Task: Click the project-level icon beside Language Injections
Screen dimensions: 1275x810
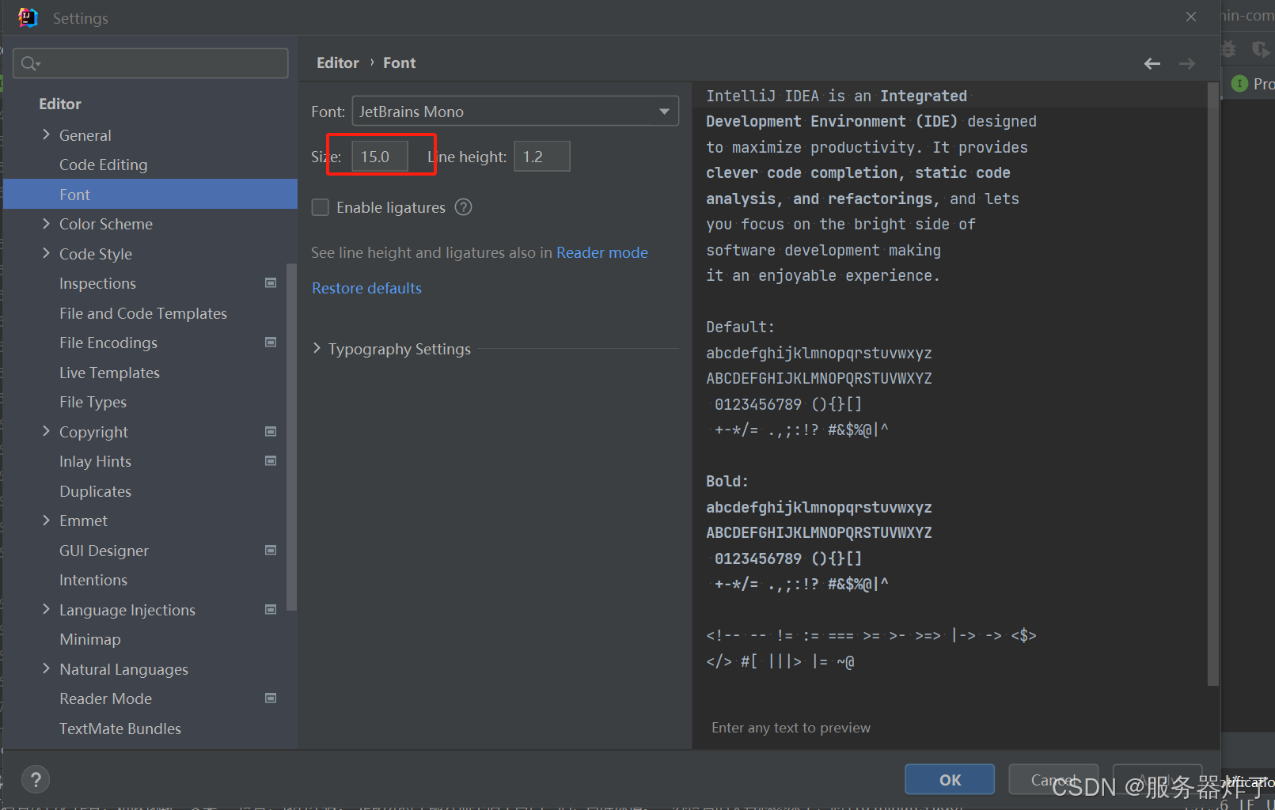Action: [271, 610]
